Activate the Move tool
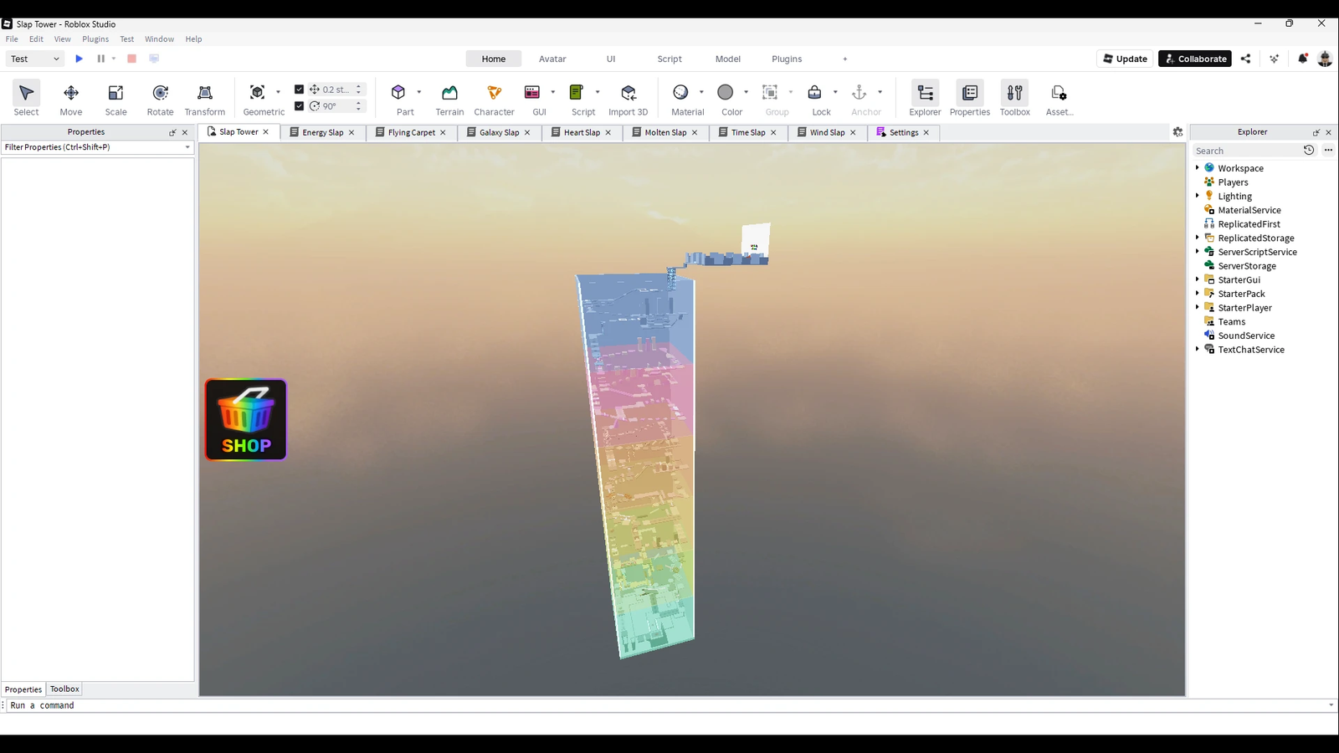 tap(71, 99)
